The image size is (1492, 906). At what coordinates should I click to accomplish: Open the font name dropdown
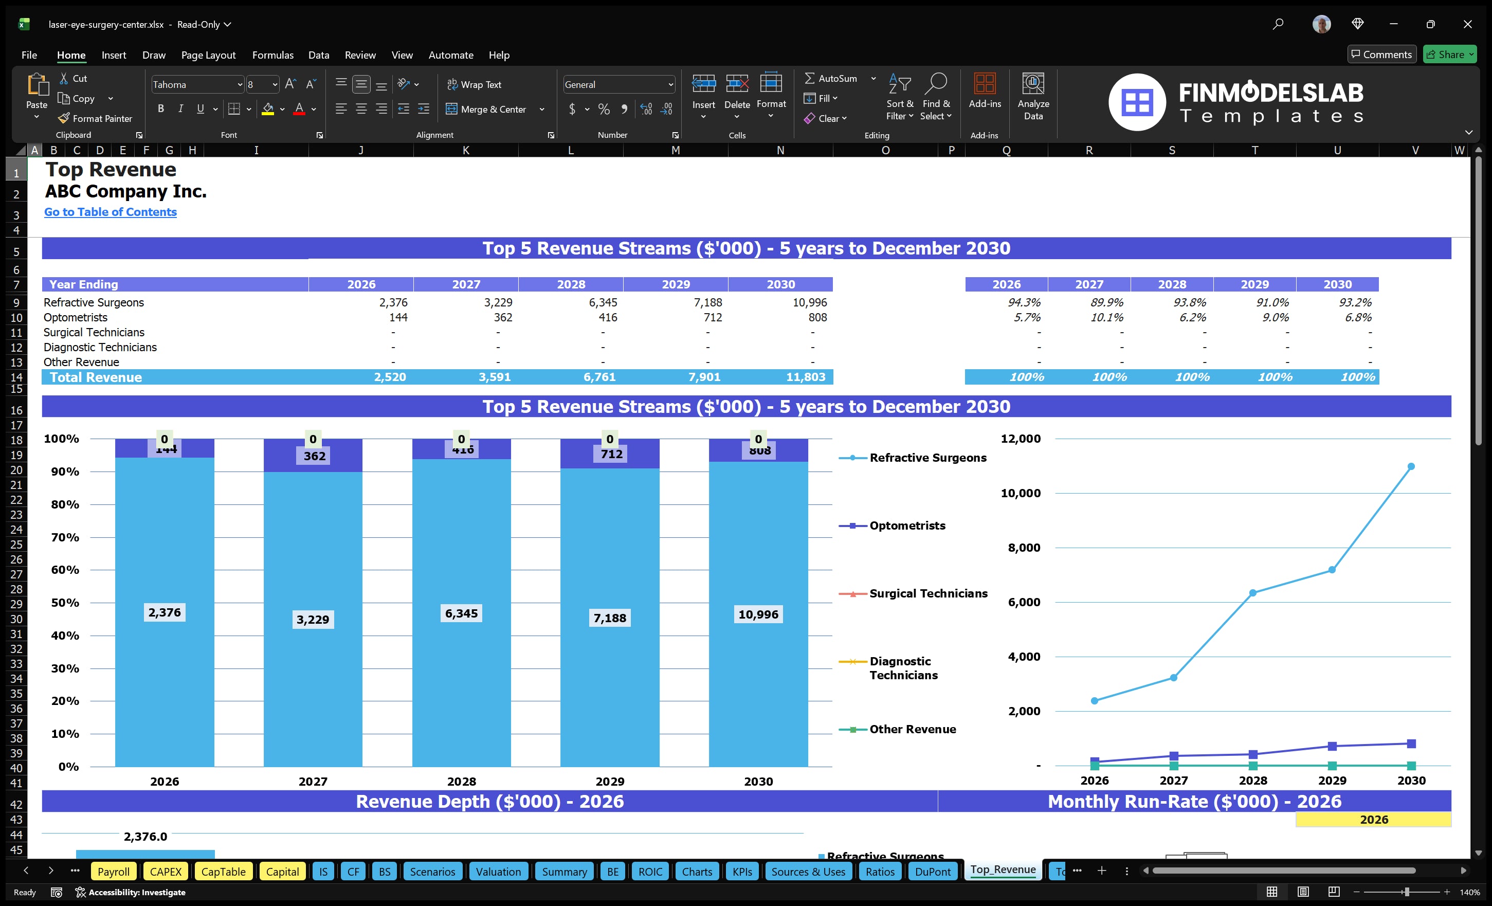point(240,84)
